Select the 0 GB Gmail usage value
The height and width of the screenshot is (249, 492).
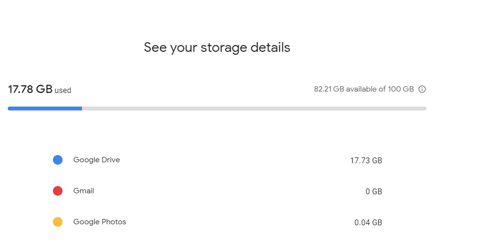pos(374,191)
